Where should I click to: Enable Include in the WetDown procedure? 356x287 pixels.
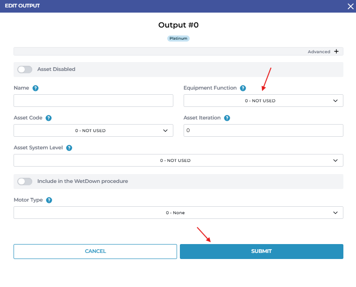(25, 182)
